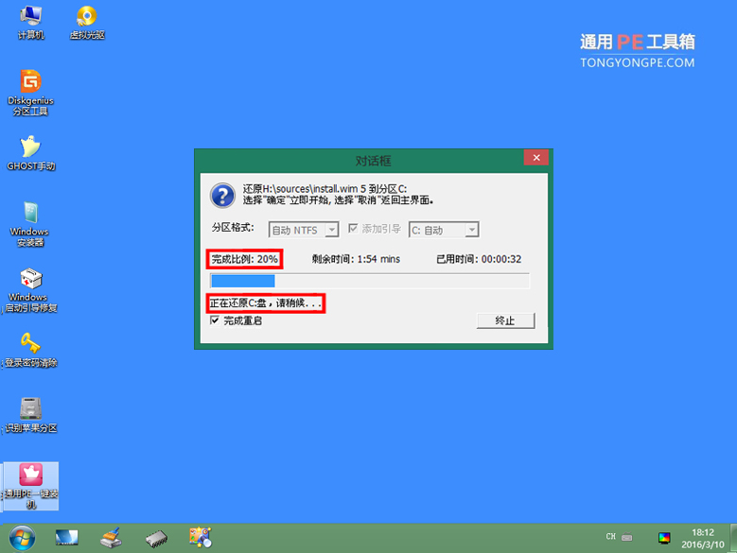The height and width of the screenshot is (553, 737).
Task: Click the monitor icon in taskbar
Action: [x=66, y=538]
